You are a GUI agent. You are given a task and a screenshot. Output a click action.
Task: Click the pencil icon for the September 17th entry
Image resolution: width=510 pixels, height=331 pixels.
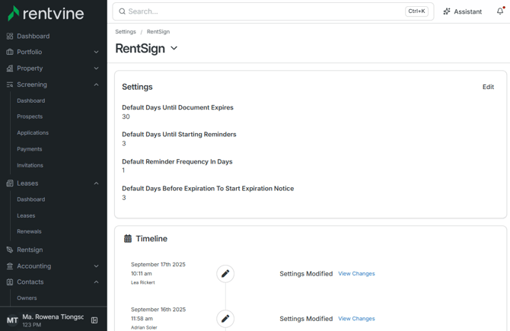click(x=225, y=273)
